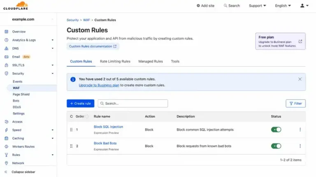Click the info icon next to Order
This screenshot has width=316, height=177.
(87, 116)
